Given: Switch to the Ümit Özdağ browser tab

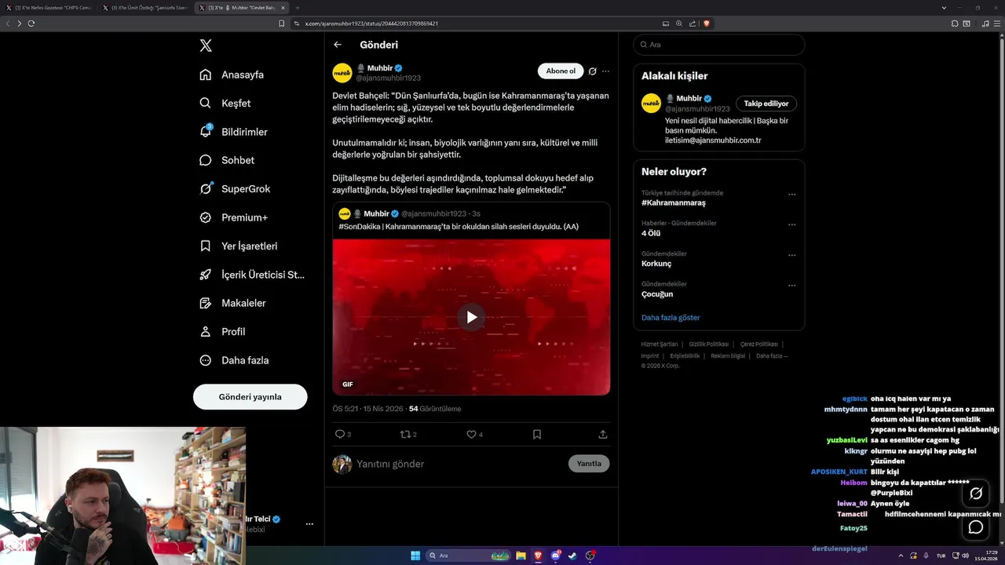Looking at the screenshot, I should pyautogui.click(x=146, y=7).
